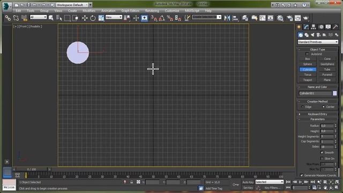Open the reference coordinate View dropdown
This screenshot has width=343, height=193.
click(114, 17)
